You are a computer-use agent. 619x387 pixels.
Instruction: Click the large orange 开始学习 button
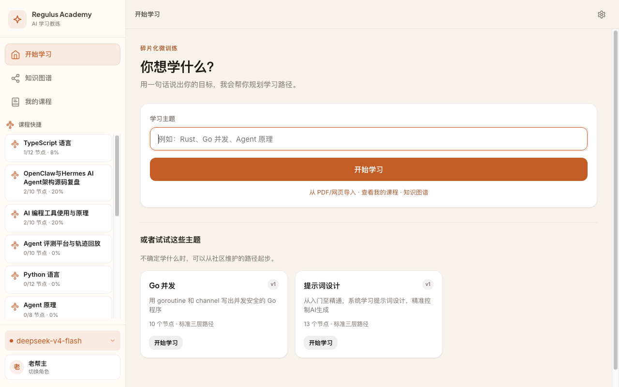368,169
